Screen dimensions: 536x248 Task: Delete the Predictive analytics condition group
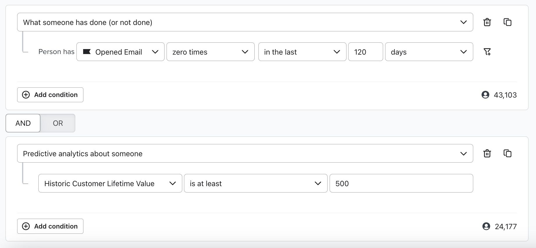pos(487,154)
